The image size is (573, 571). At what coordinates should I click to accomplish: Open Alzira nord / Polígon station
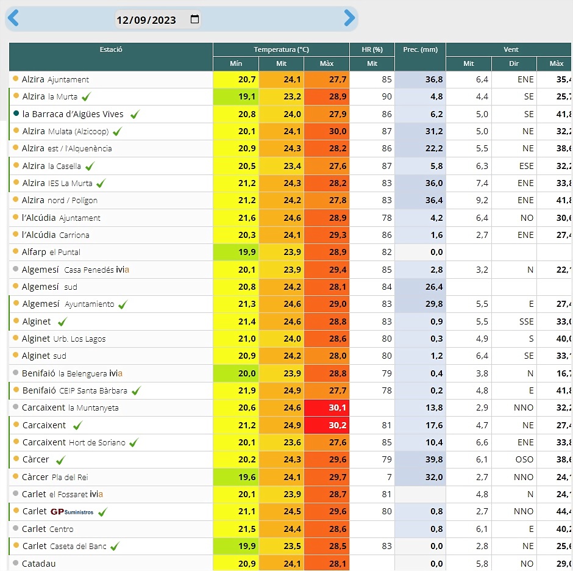[60, 201]
